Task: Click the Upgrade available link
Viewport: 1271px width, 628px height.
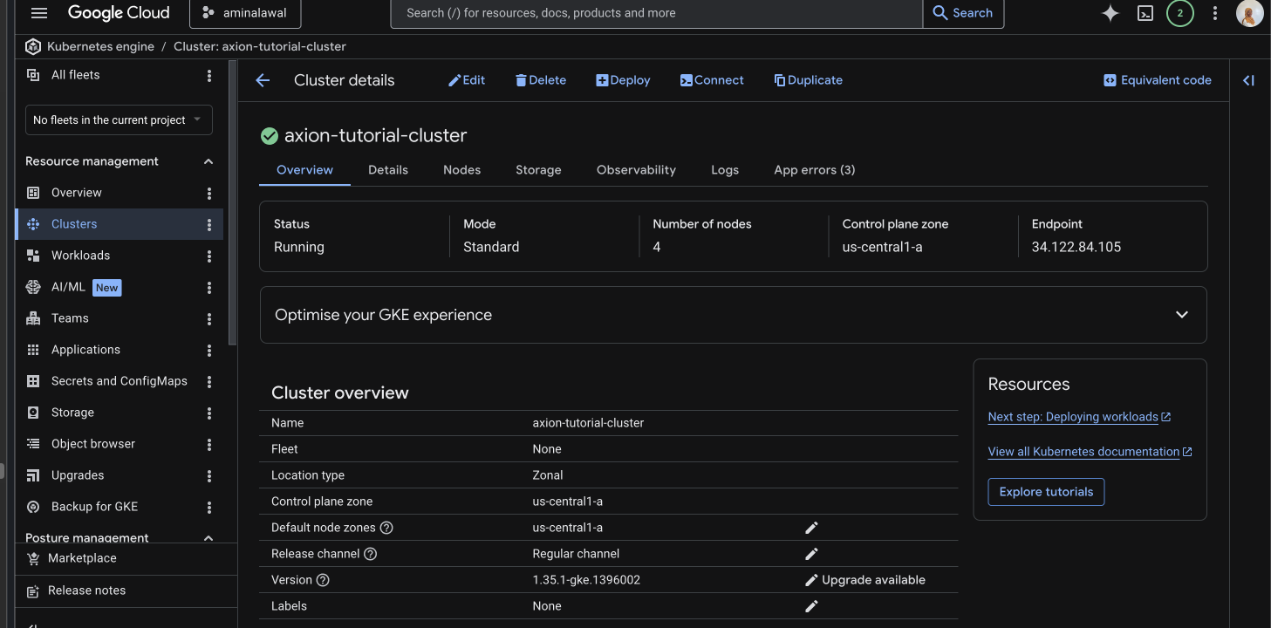Action: tap(873, 580)
